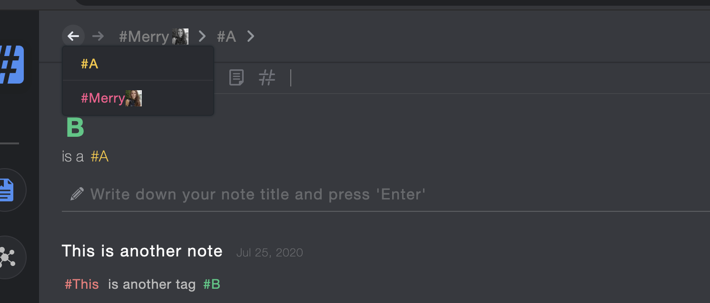Select #A in the history dropdown
This screenshot has height=303, width=710.
tap(138, 64)
